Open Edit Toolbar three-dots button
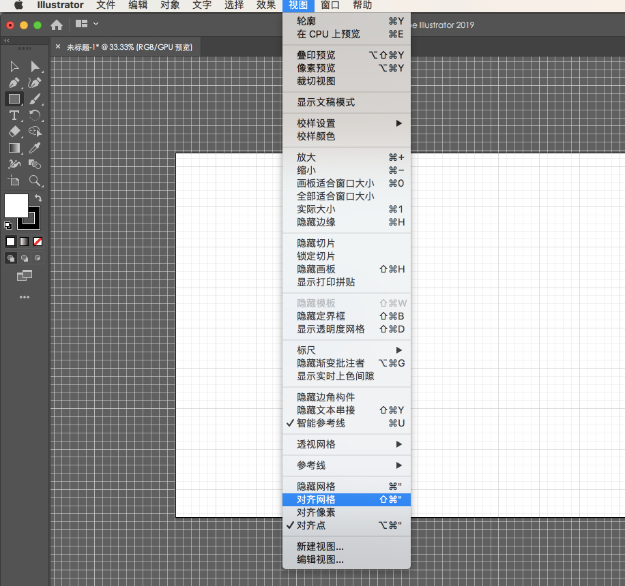The width and height of the screenshot is (625, 586). pos(25,297)
